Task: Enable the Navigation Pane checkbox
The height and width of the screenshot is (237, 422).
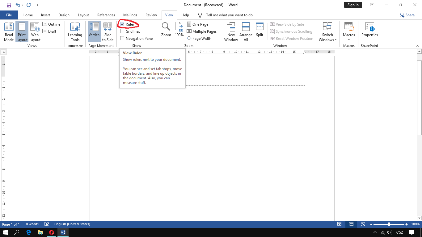Action: [122, 38]
